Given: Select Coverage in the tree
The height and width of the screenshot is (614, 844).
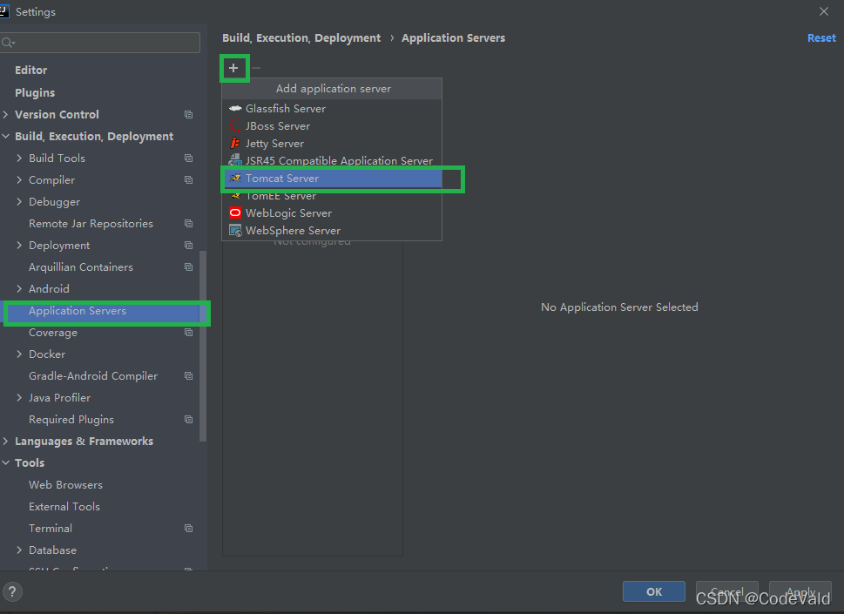Looking at the screenshot, I should pos(53,333).
